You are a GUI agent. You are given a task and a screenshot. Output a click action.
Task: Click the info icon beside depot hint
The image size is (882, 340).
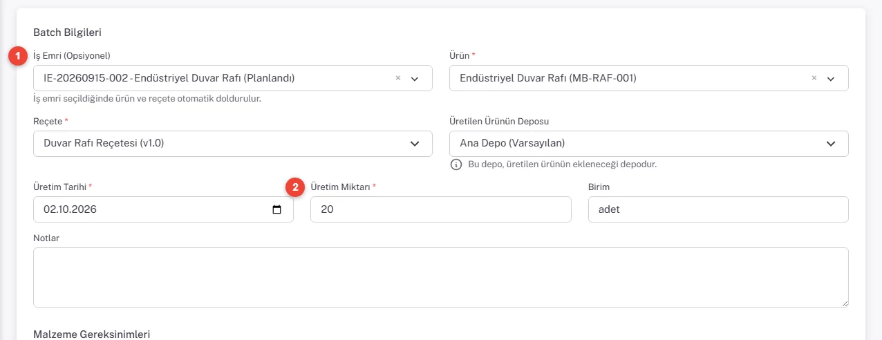click(x=456, y=164)
